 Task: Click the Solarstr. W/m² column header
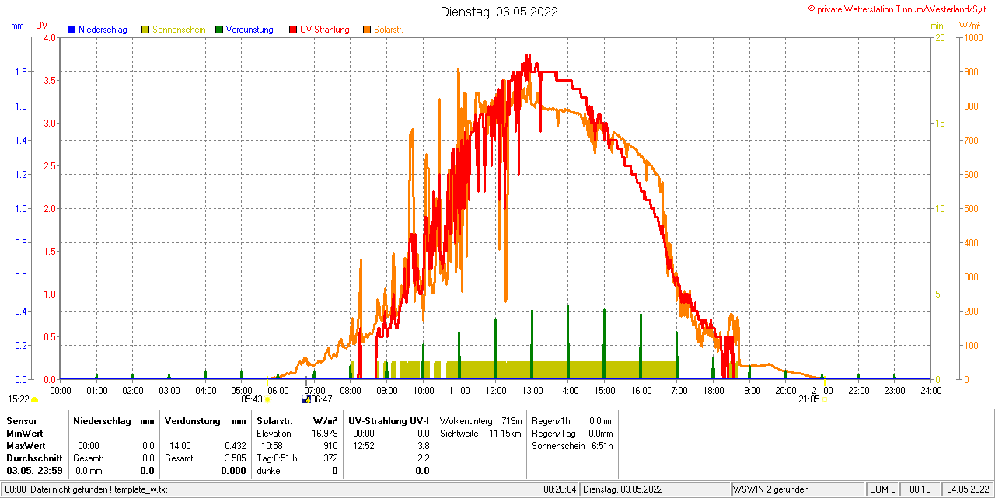point(297,420)
